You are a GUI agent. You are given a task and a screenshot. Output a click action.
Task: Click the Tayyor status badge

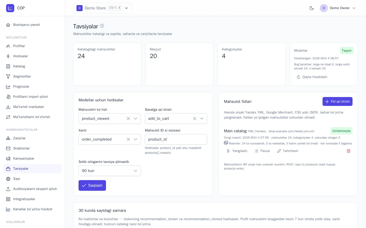pos(347,51)
